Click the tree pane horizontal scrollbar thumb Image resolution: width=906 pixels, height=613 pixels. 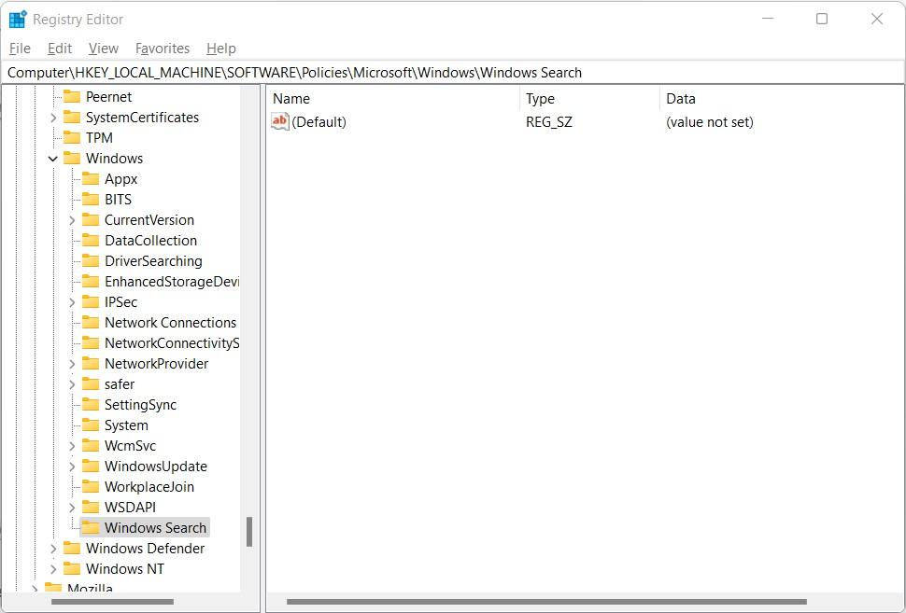click(x=112, y=602)
